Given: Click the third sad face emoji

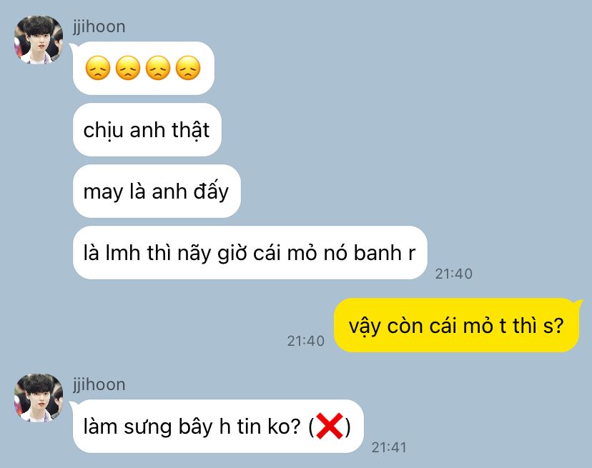Looking at the screenshot, I should pos(158,68).
